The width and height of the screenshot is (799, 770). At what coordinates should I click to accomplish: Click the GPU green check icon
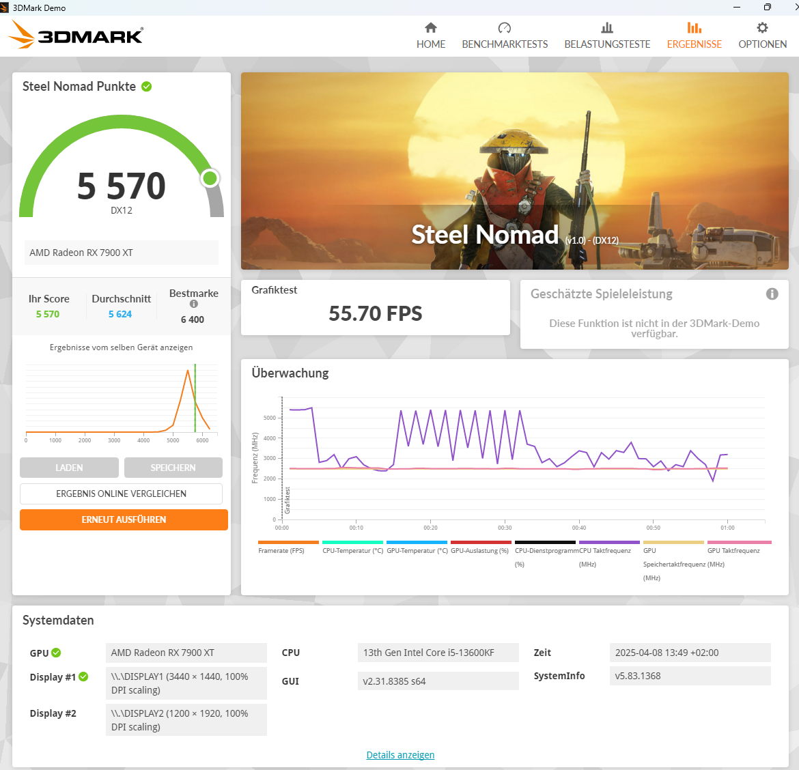[x=56, y=653]
